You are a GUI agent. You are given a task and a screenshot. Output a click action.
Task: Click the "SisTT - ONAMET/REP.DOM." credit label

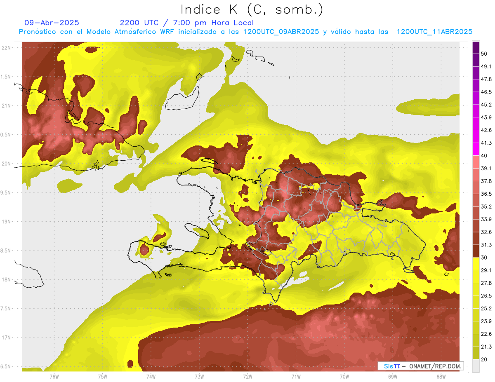(x=421, y=366)
